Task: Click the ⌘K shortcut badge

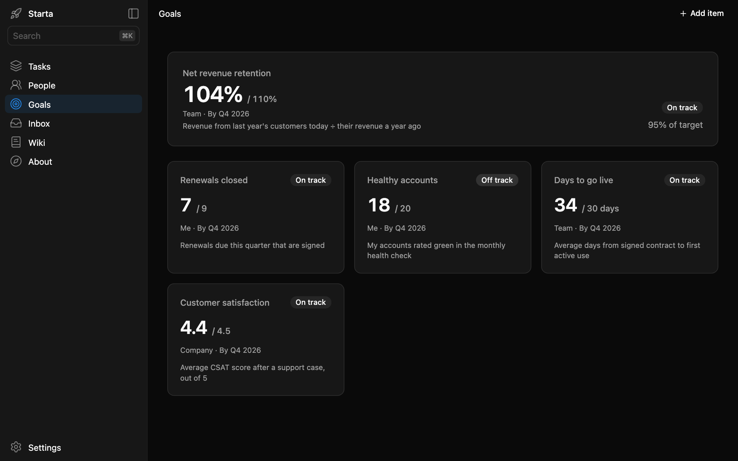Action: [127, 36]
